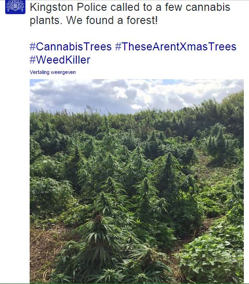Click the 'Vertaling weergeven' translation link
The image size is (249, 284).
pyautogui.click(x=53, y=72)
